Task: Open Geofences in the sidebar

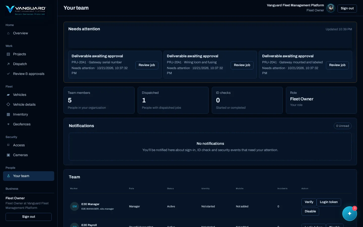Action: (28, 124)
